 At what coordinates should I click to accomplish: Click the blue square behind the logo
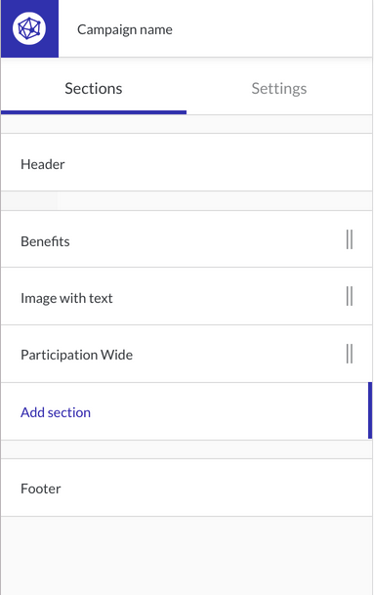29,28
